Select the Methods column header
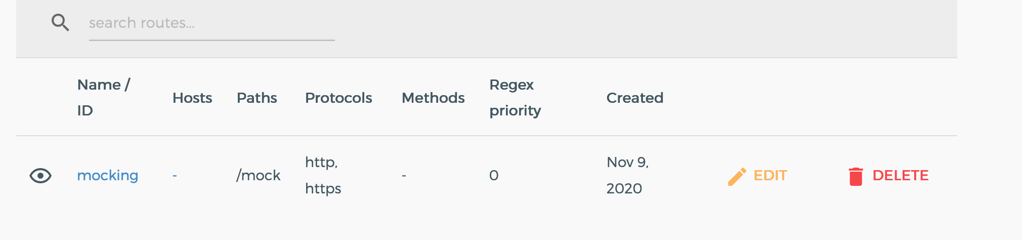1022x240 pixels. [x=433, y=98]
